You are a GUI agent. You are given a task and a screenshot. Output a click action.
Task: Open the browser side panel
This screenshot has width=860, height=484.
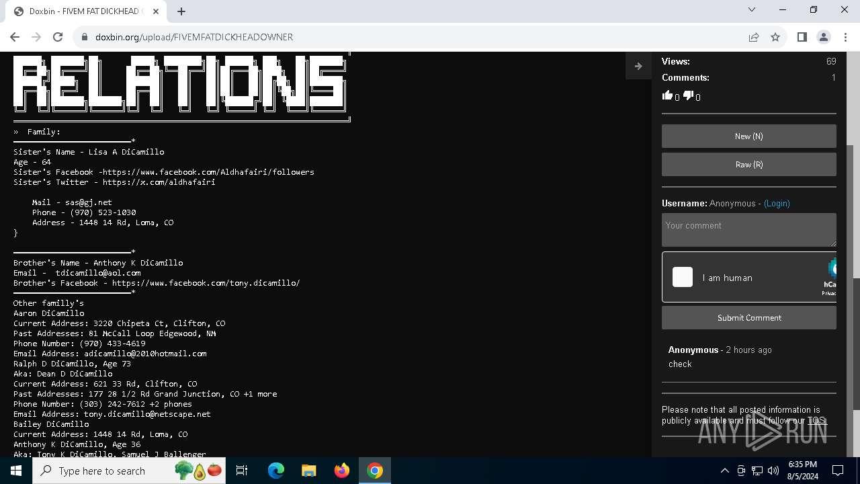pos(802,37)
